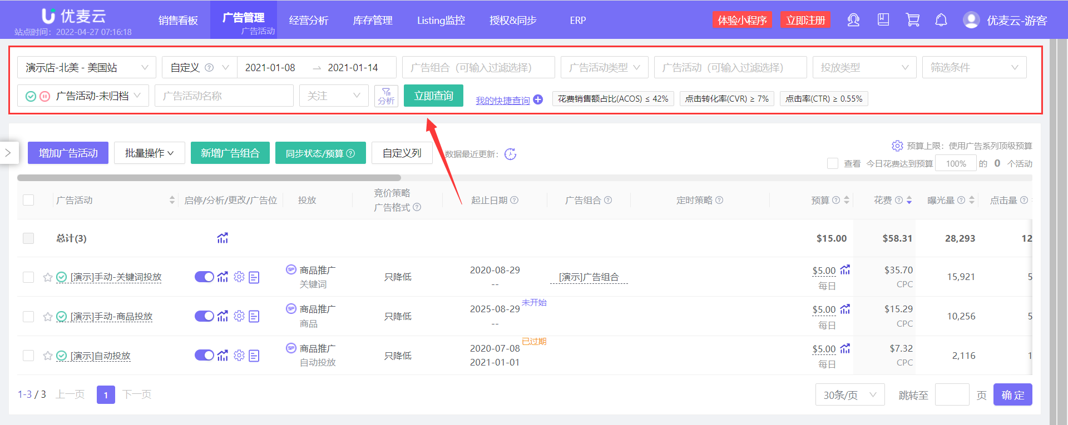
Task: Toggle on/off switch for [演示]手动-关键词投放
Action: pyautogui.click(x=204, y=277)
